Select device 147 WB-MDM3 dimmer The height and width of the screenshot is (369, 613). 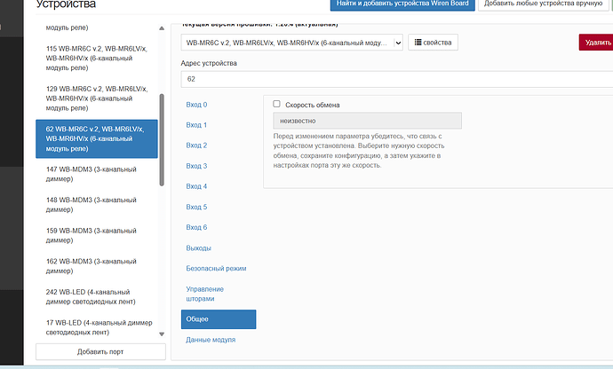click(x=97, y=174)
